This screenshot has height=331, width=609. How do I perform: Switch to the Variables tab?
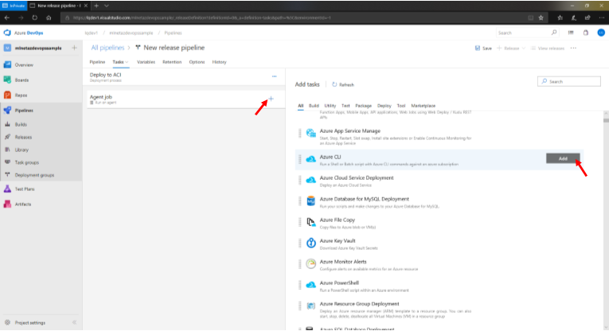(146, 61)
